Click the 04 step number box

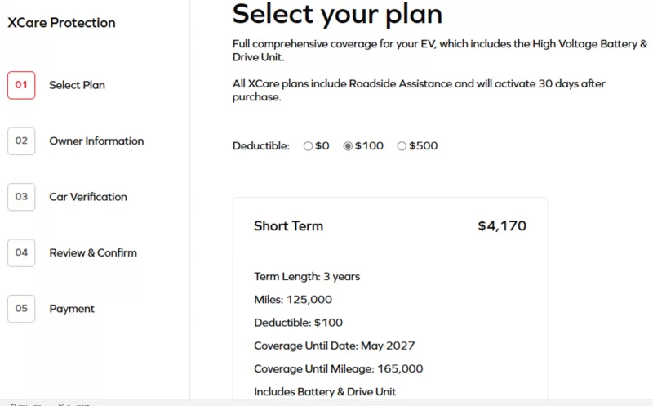[21, 252]
